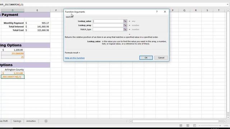Image resolution: width=230 pixels, height=129 pixels.
Task: Switch to the FMR sheet tab
Action: point(4,121)
